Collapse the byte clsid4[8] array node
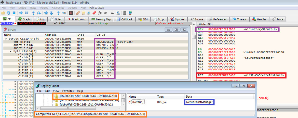The image size is (298, 118). (x=11, y=51)
